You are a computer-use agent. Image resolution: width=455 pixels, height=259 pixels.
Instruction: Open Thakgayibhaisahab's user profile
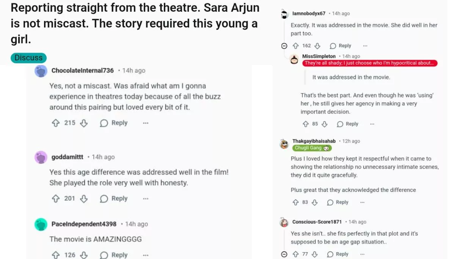pos(314,141)
